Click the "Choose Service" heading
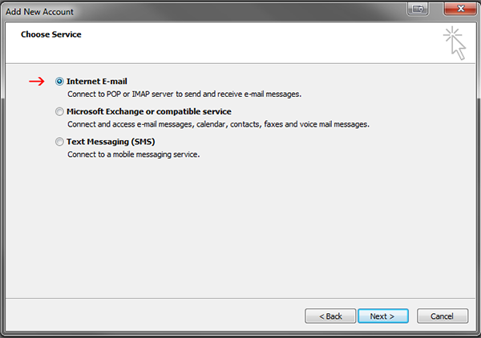This screenshot has width=481, height=338. pos(51,34)
